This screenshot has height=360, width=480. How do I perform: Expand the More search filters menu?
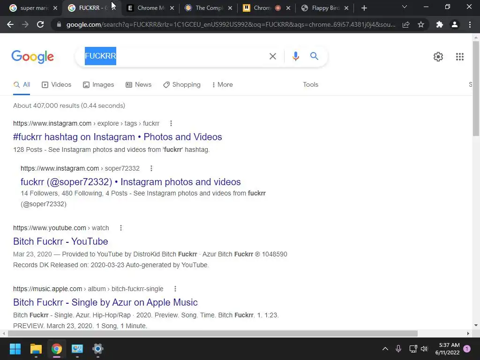(222, 84)
